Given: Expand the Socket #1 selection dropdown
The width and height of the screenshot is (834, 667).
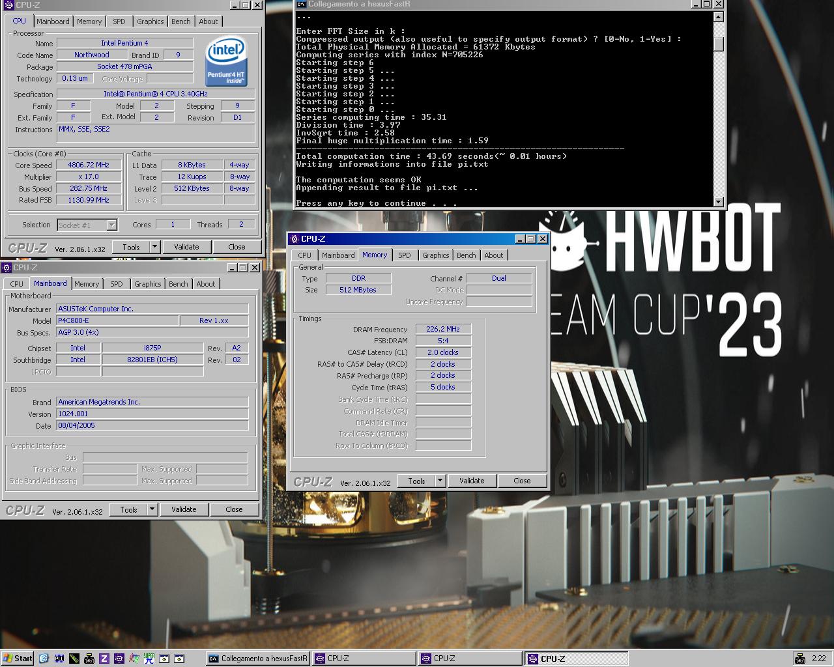Looking at the screenshot, I should point(111,225).
